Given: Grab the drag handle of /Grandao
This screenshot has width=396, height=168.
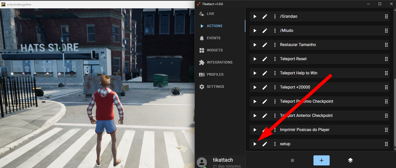Looking at the screenshot, I should (386, 16).
